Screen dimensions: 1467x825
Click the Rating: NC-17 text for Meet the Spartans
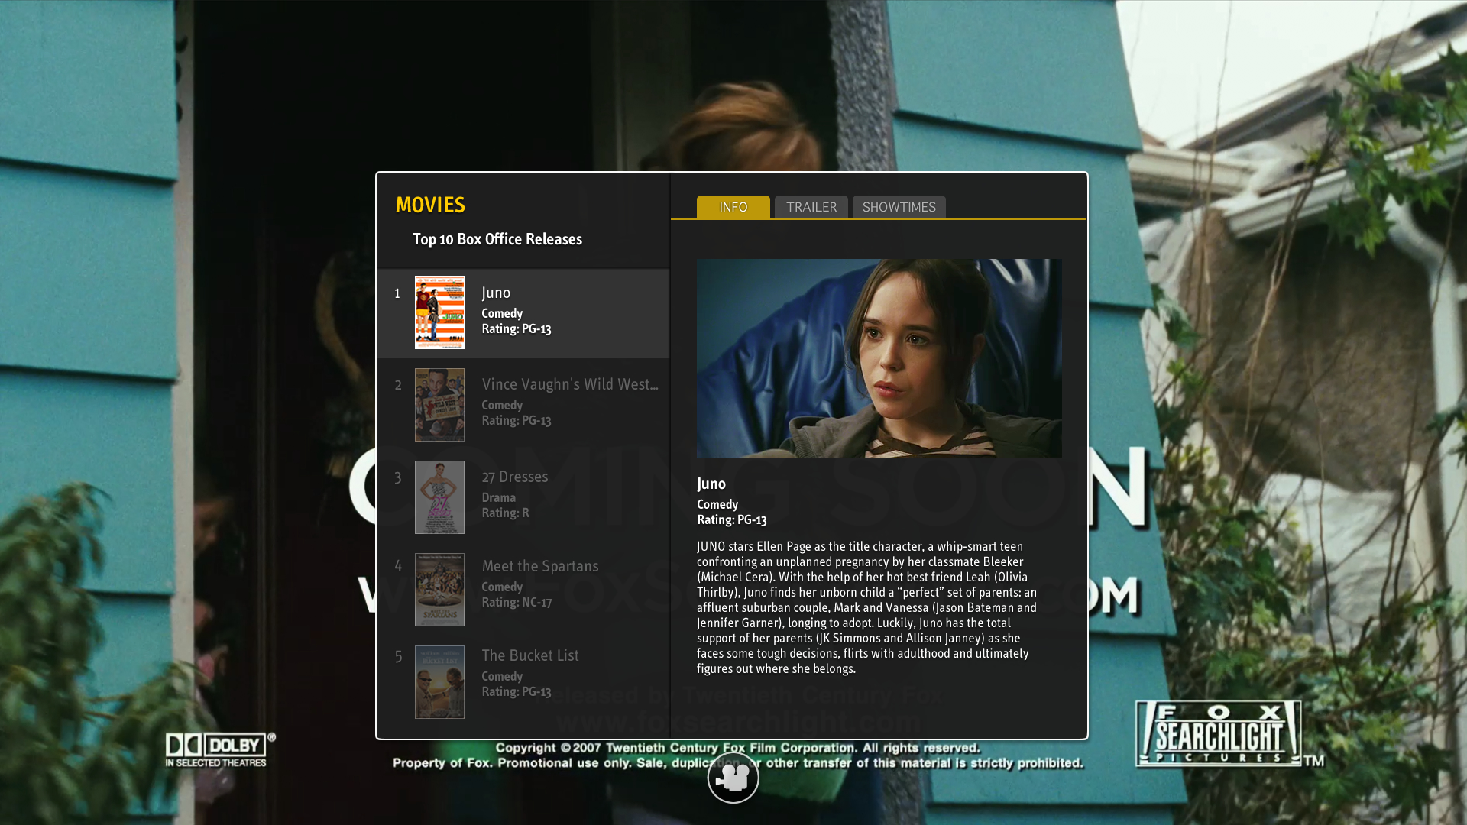[517, 602]
